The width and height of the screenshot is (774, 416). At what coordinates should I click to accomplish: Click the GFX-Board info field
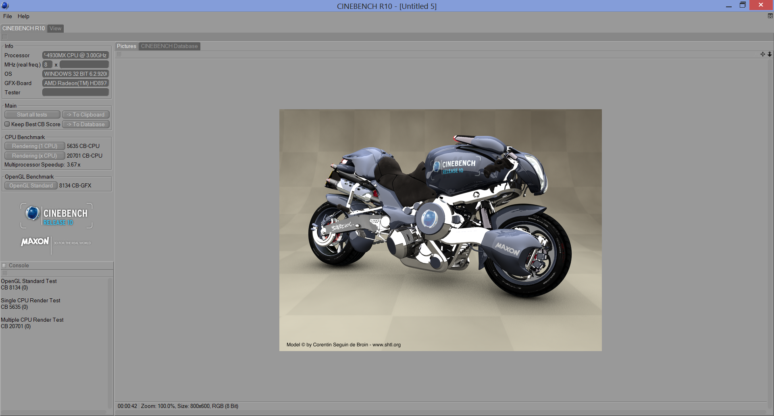76,83
